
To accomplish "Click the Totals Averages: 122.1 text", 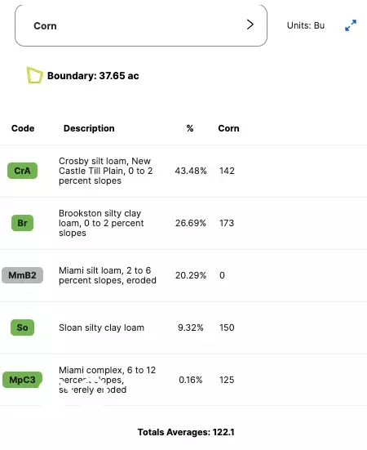I will pos(186,432).
